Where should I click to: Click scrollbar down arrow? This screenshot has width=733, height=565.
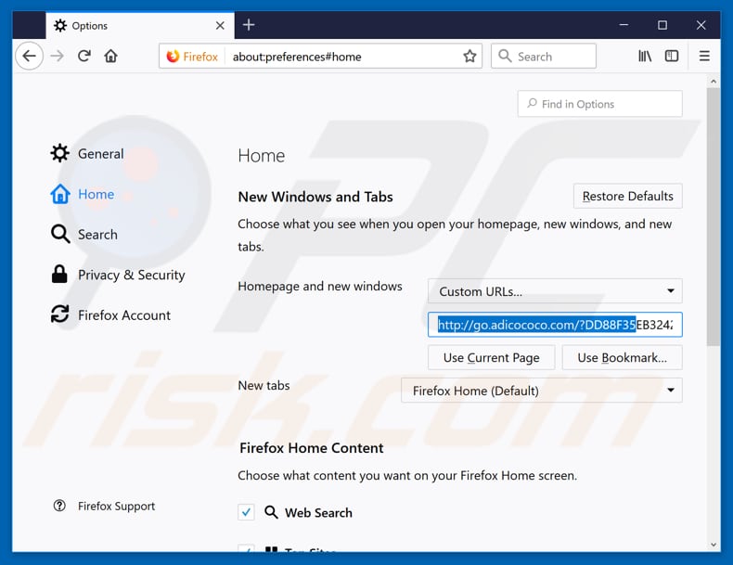click(x=714, y=545)
